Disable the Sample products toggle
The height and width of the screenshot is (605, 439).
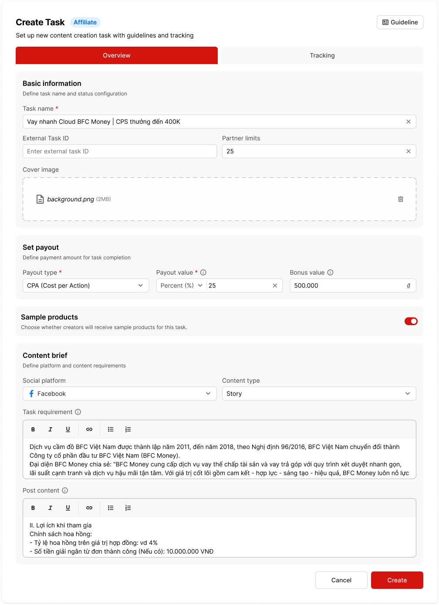click(411, 321)
